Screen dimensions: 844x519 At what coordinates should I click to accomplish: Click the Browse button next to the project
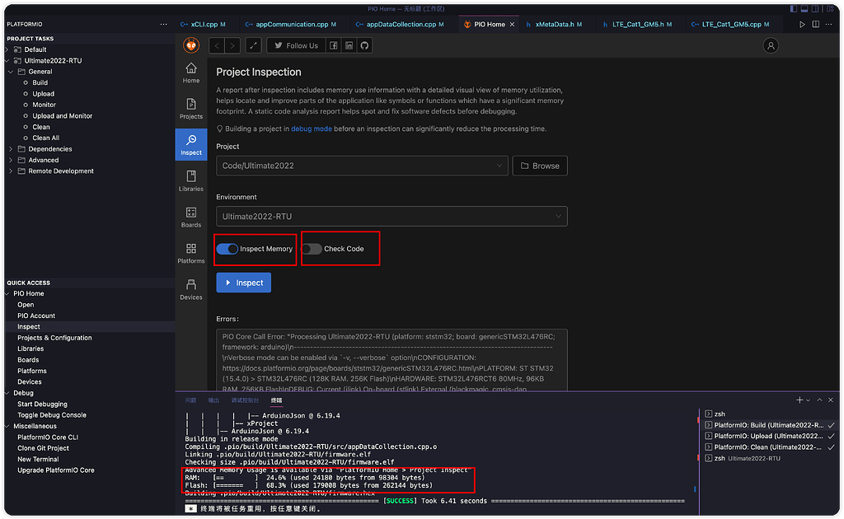click(x=541, y=166)
